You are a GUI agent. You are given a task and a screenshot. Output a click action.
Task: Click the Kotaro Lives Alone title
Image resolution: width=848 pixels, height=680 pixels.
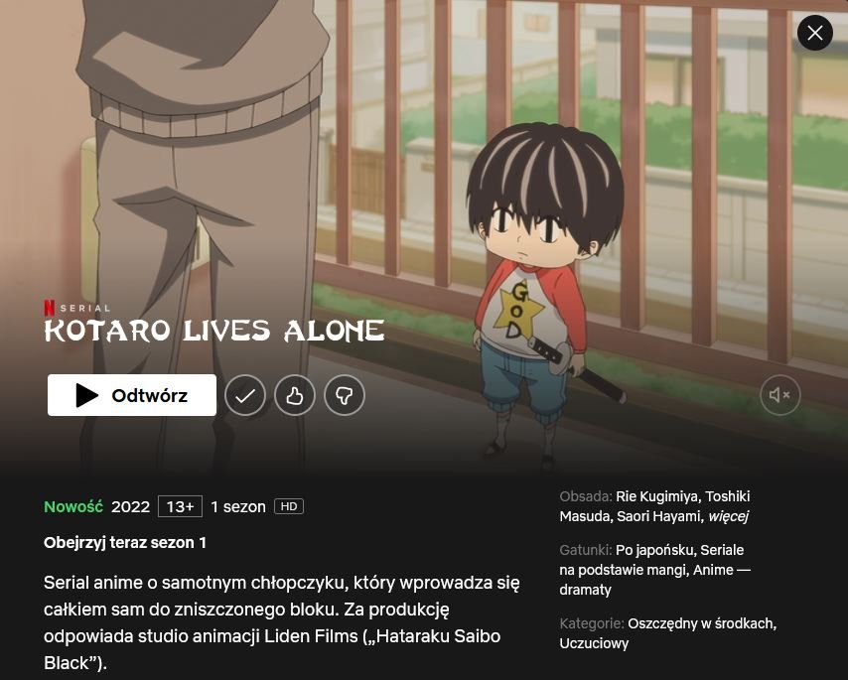point(214,331)
